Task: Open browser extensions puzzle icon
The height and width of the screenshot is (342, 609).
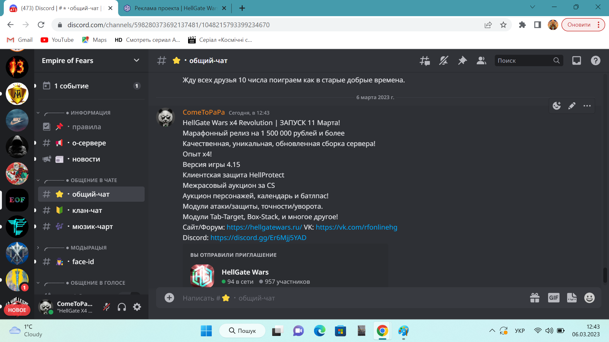Action: (x=522, y=25)
